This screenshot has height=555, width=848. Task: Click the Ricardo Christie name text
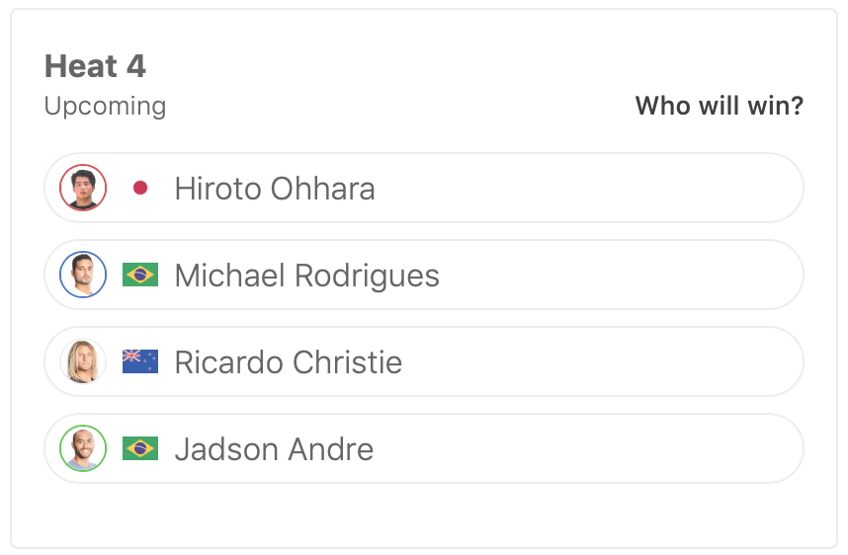(289, 362)
